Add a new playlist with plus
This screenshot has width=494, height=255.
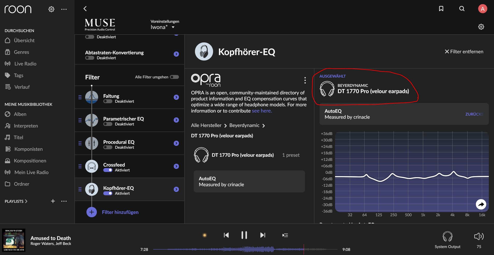(x=53, y=201)
